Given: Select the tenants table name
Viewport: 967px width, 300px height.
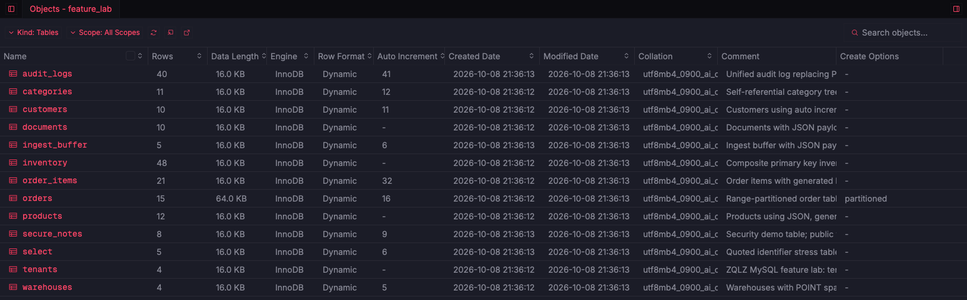Looking at the screenshot, I should pyautogui.click(x=40, y=270).
